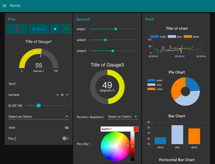This screenshot has height=164, width=215.
Task: Decrease the numeric value with down chevron
Action: (57, 95)
